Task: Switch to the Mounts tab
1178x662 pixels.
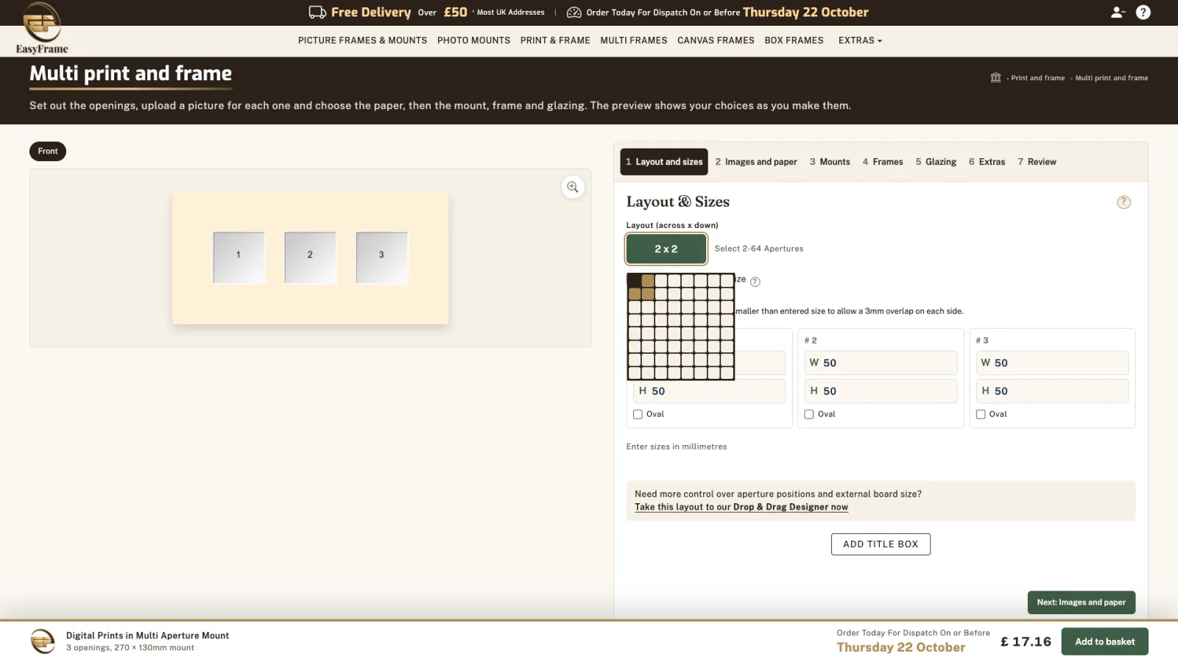Action: [x=830, y=162]
